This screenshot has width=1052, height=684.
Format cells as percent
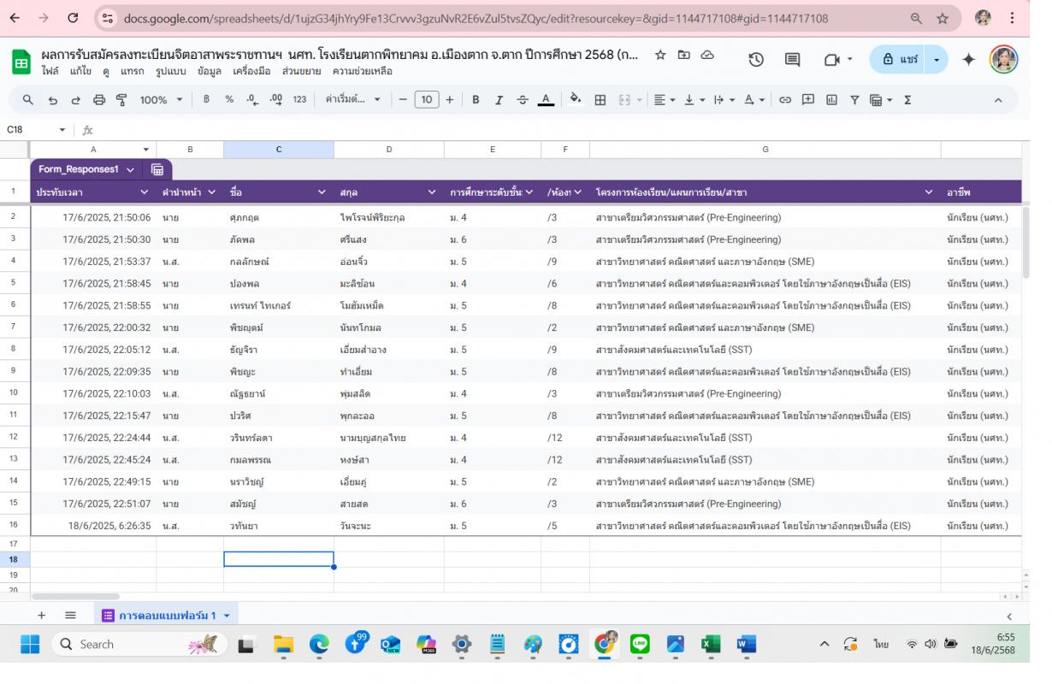tap(229, 100)
